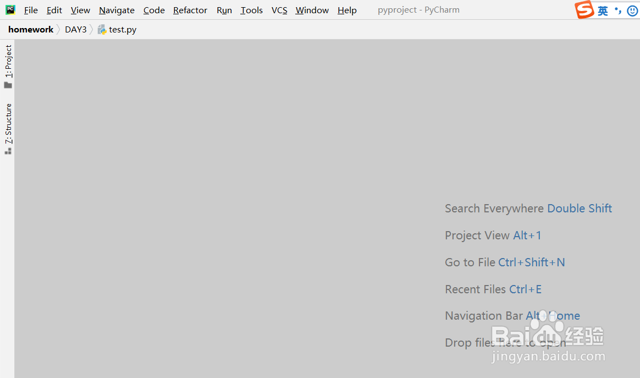Open the View menu

(80, 10)
